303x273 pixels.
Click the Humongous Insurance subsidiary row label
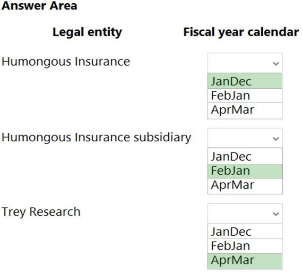tap(96, 137)
